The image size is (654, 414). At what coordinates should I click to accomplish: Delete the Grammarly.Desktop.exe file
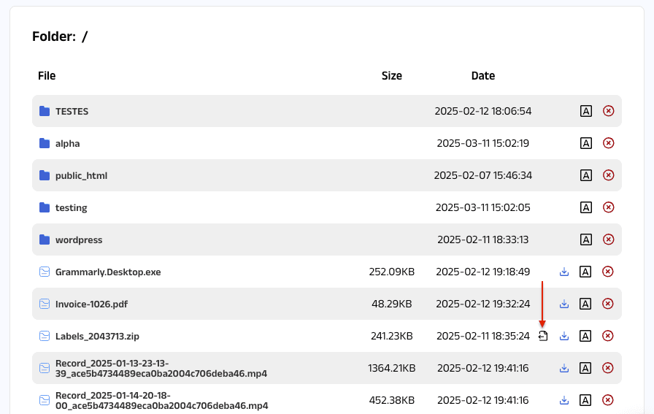(x=608, y=272)
